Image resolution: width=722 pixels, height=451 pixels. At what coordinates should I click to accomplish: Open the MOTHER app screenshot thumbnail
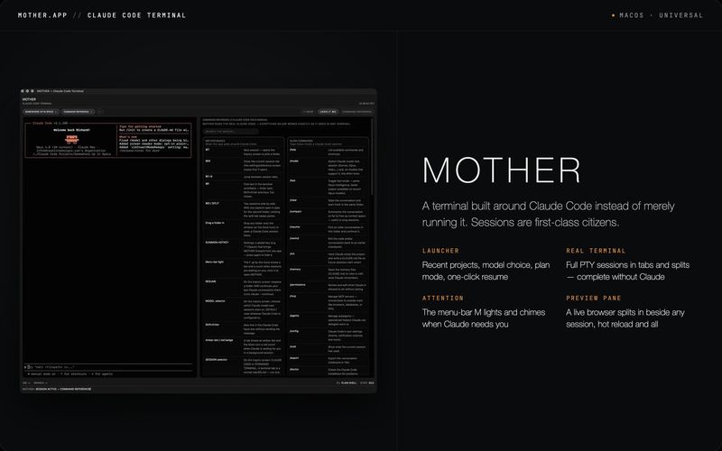199,240
